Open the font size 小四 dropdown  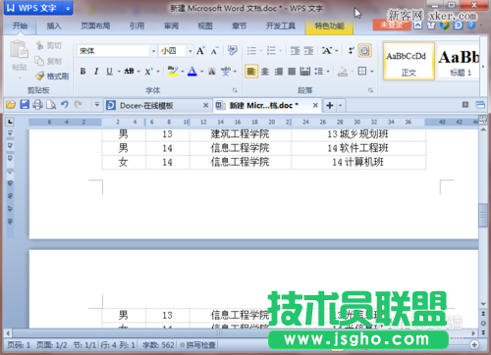tap(190, 51)
